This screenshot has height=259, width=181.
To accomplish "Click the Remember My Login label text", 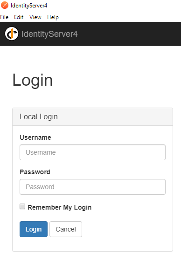I will (x=60, y=207).
